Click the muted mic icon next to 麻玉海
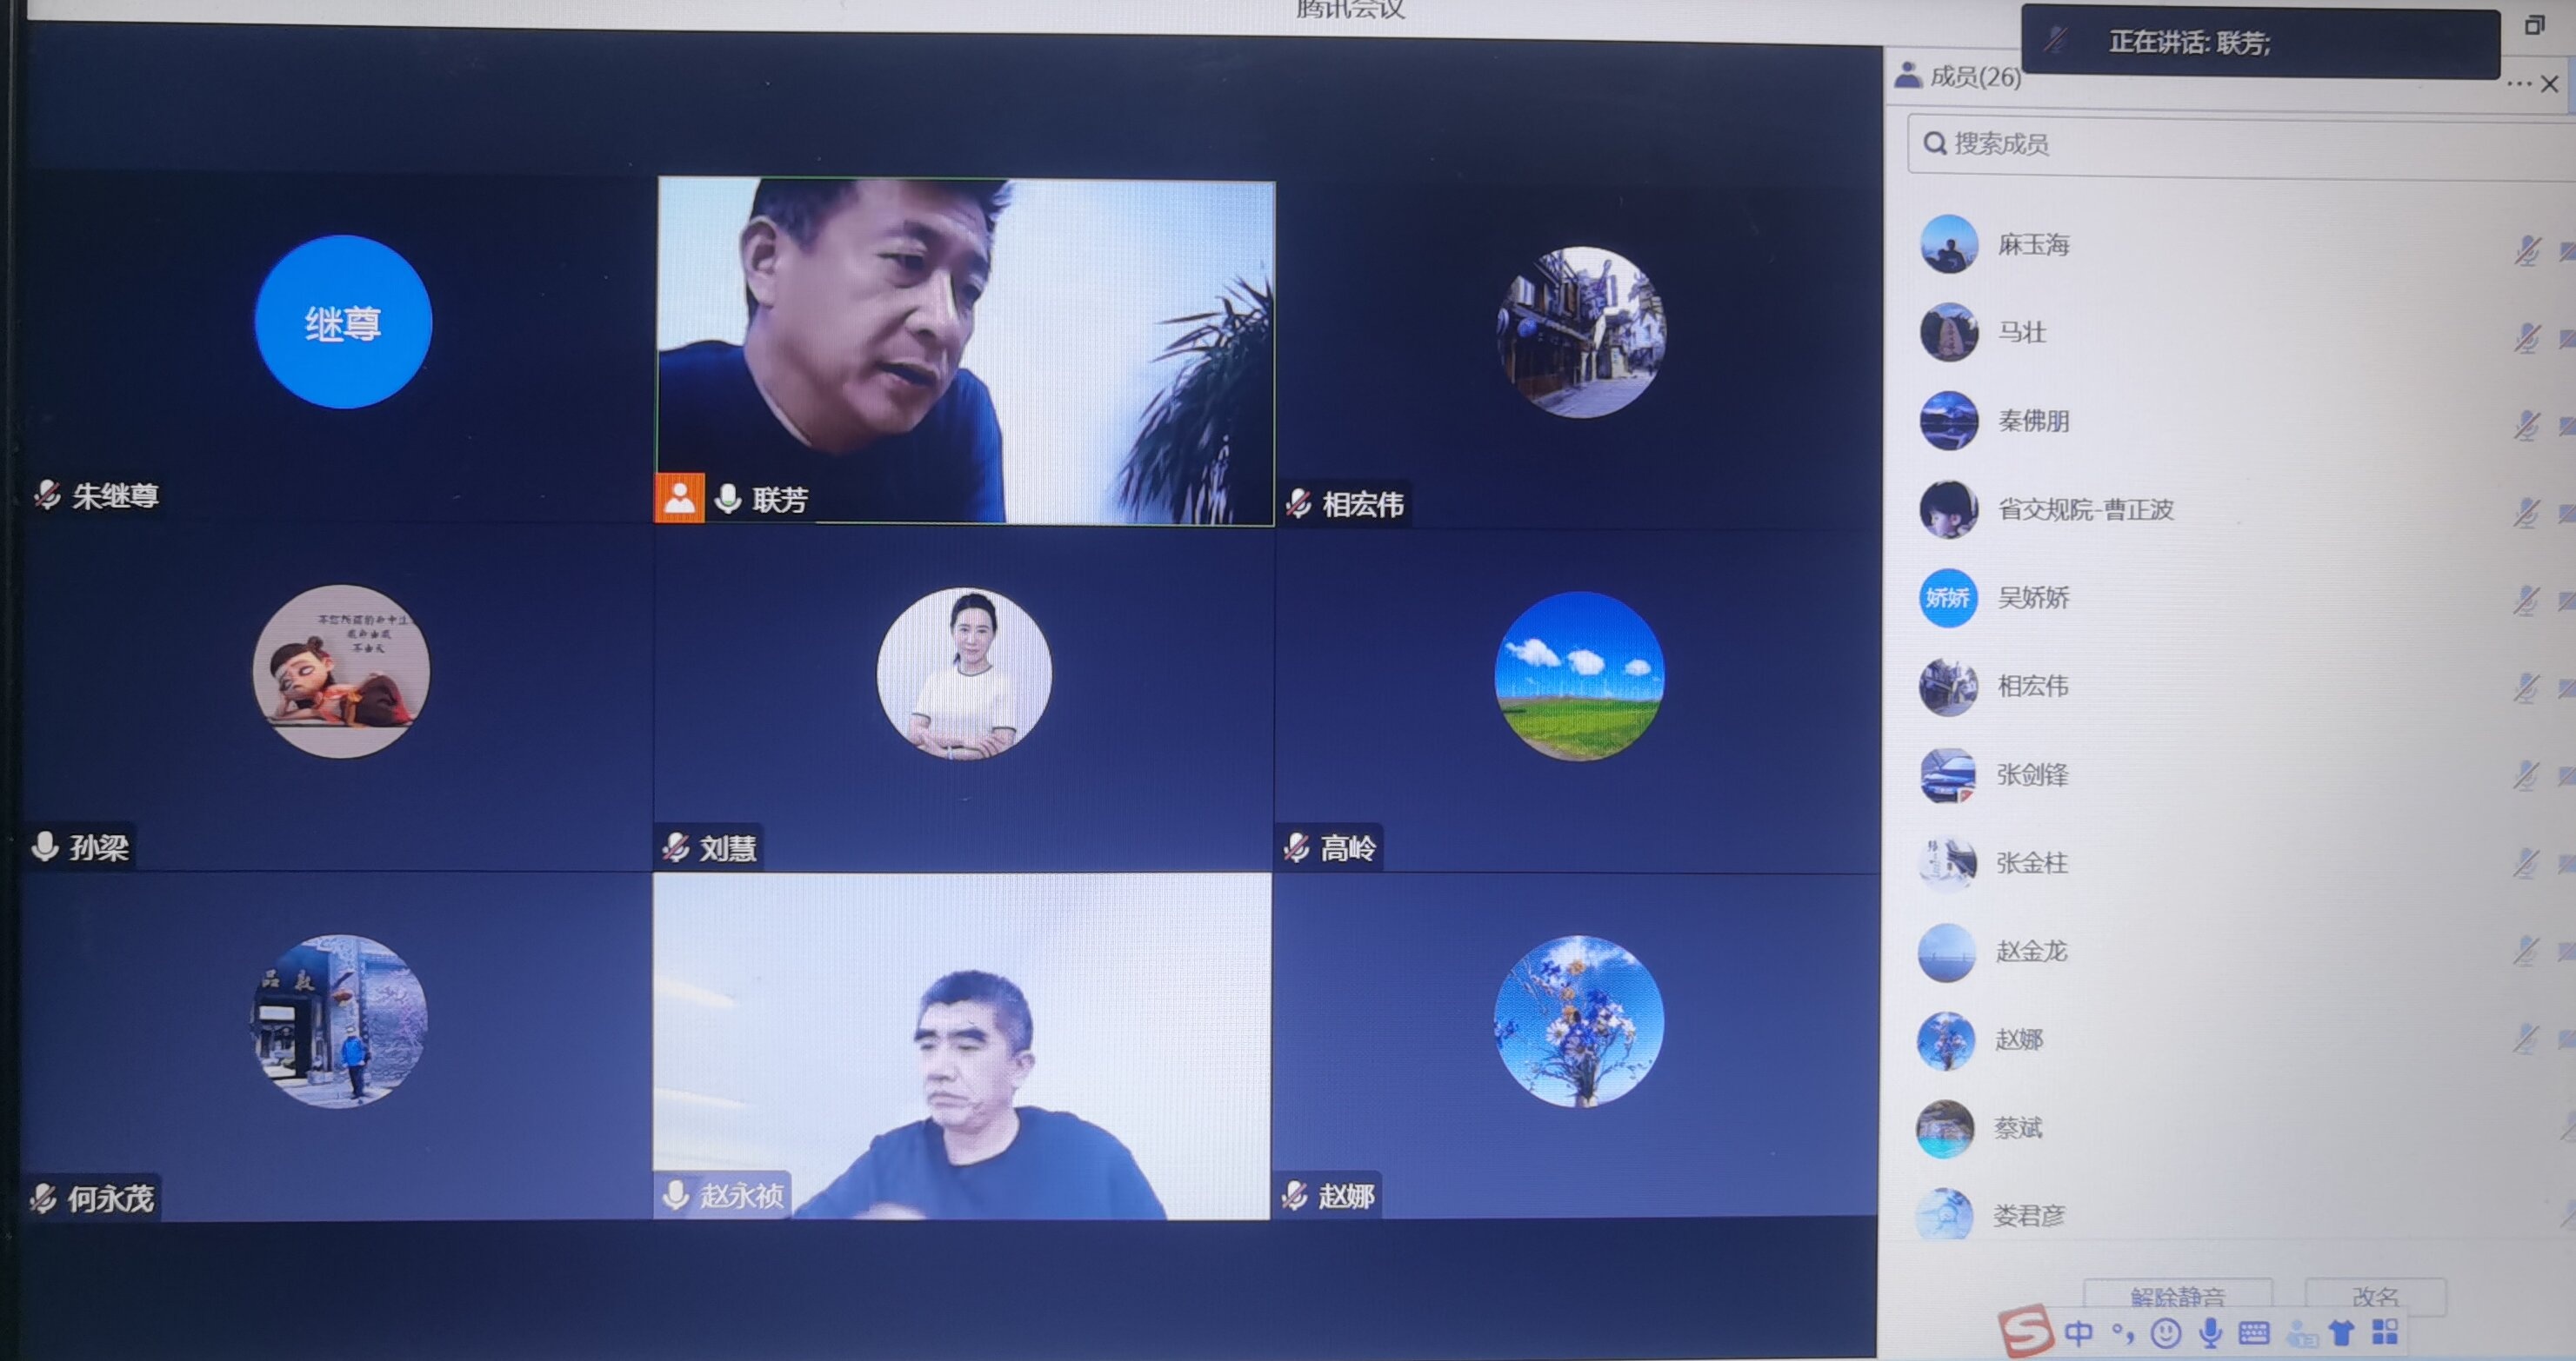This screenshot has height=1361, width=2576. pyautogui.click(x=2527, y=249)
